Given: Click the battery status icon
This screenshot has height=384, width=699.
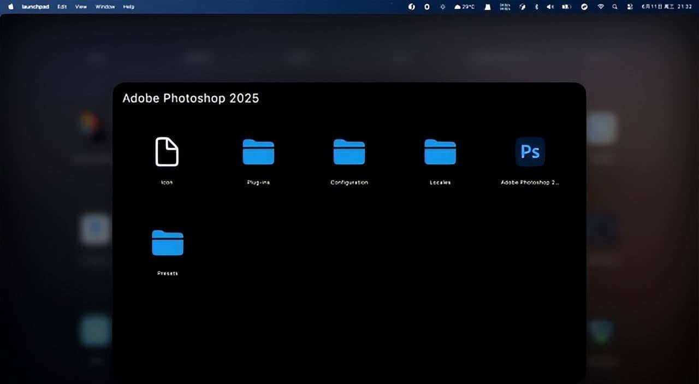Looking at the screenshot, I should click(x=565, y=7).
